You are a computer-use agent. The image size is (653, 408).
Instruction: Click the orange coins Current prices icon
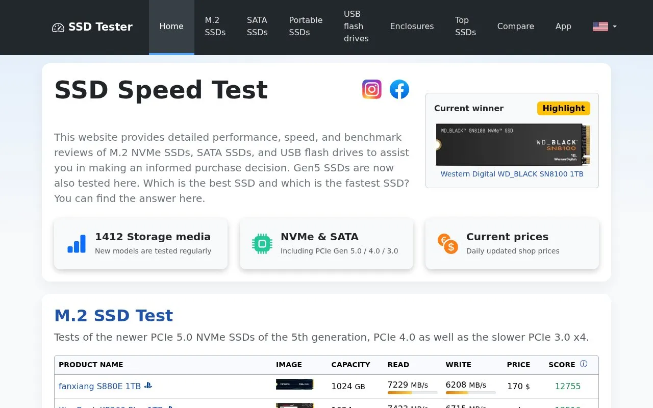(x=448, y=244)
